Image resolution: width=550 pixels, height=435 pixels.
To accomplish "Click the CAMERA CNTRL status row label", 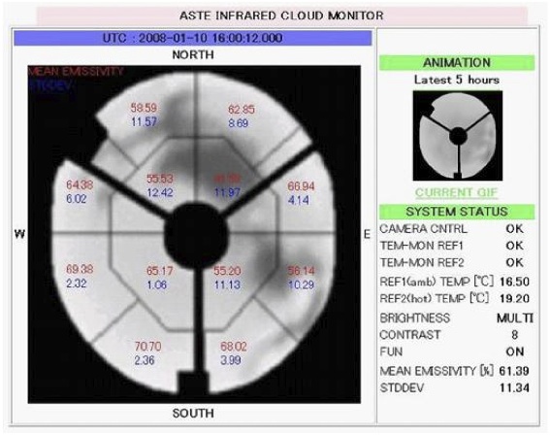I will coord(423,229).
